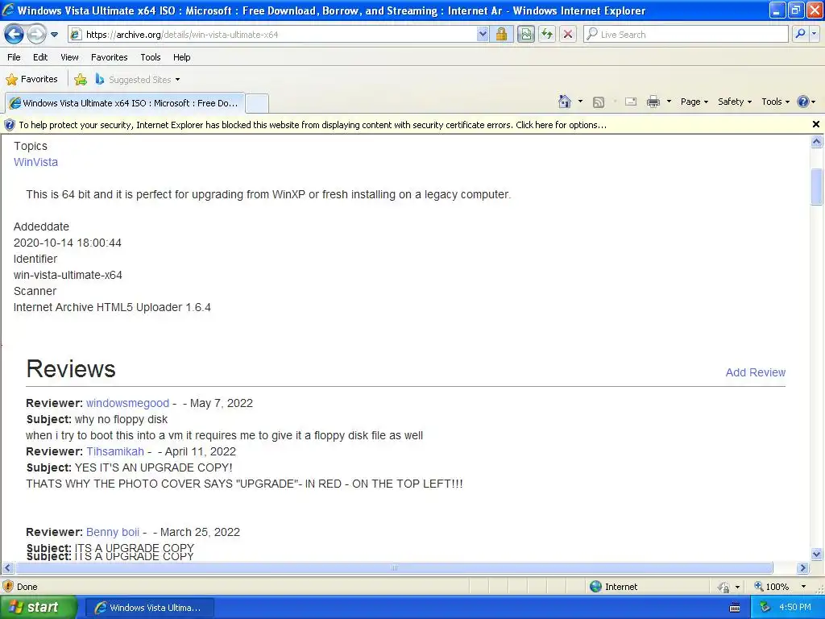Go back with the Back arrow button
825x619 pixels.
[x=15, y=35]
